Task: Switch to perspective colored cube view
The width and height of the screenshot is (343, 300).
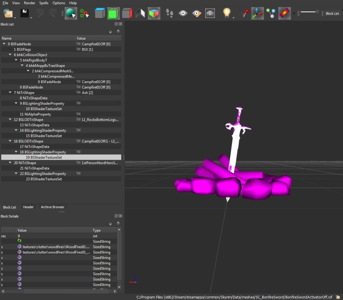Action: [x=154, y=13]
